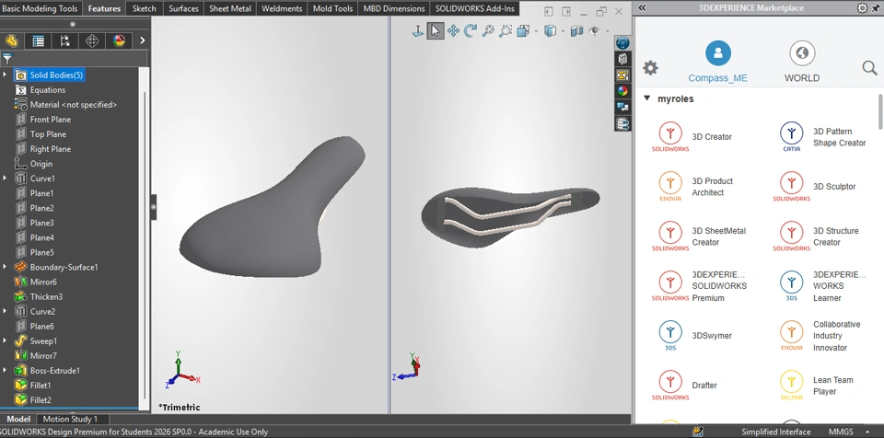Collapse the 3DEXPERIENCE Marketplace task pane
Image resolution: width=884 pixels, height=438 pixels.
point(642,7)
